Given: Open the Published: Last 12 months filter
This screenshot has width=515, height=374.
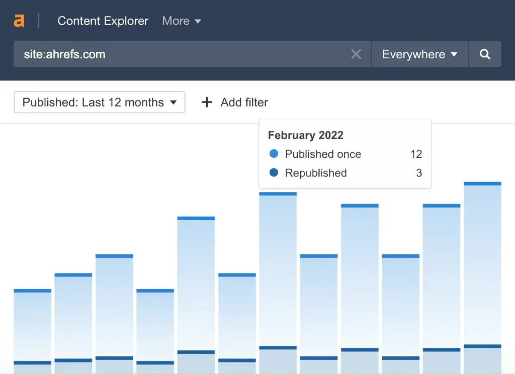Looking at the screenshot, I should click(x=100, y=102).
